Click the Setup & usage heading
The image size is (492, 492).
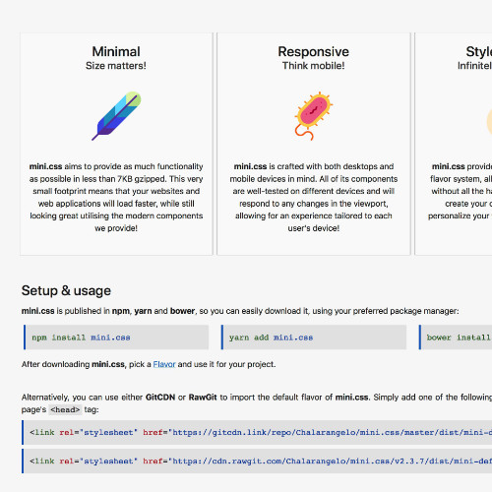tap(66, 290)
